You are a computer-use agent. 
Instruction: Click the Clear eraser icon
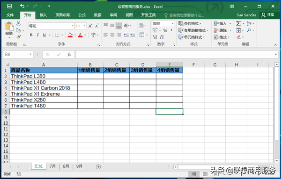tap(238, 37)
